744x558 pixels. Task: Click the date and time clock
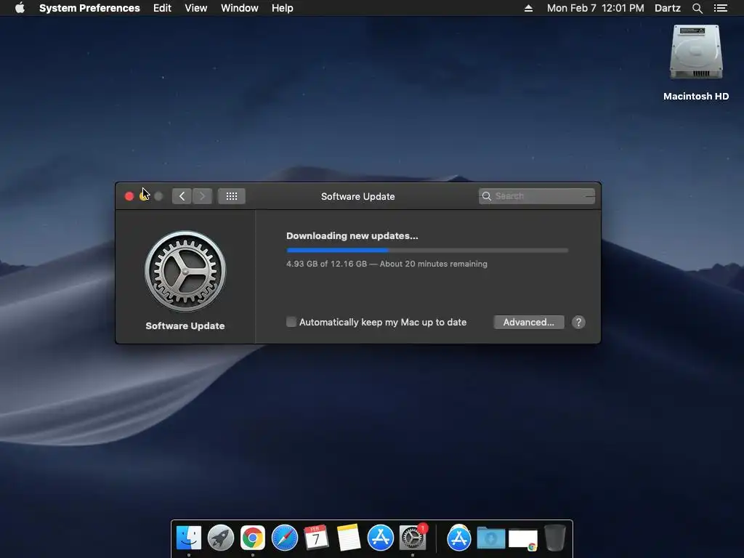click(596, 8)
